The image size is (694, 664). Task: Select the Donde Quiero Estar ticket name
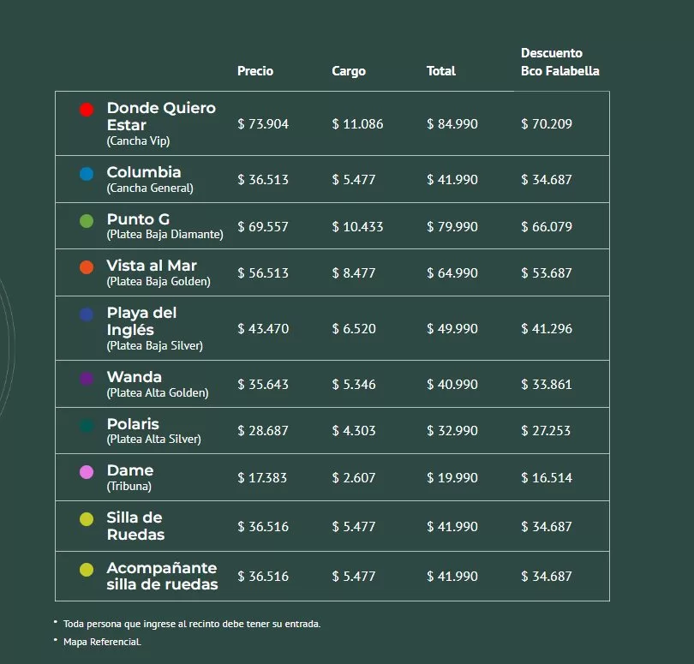click(161, 117)
